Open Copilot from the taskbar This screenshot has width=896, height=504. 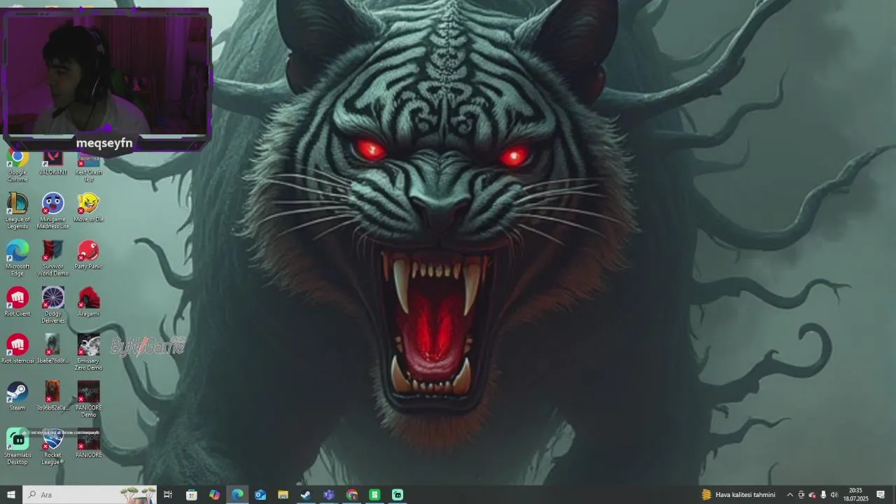click(x=215, y=495)
